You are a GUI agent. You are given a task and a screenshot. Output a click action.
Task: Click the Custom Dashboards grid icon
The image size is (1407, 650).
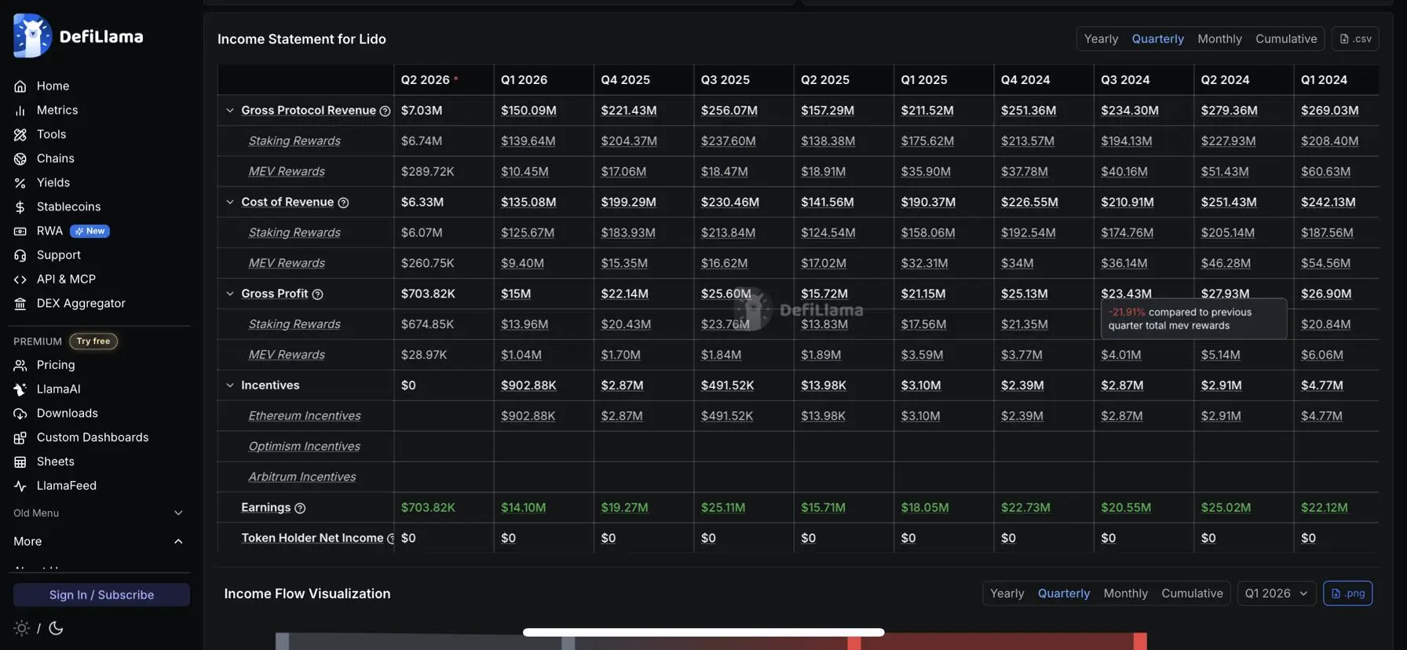pos(20,438)
